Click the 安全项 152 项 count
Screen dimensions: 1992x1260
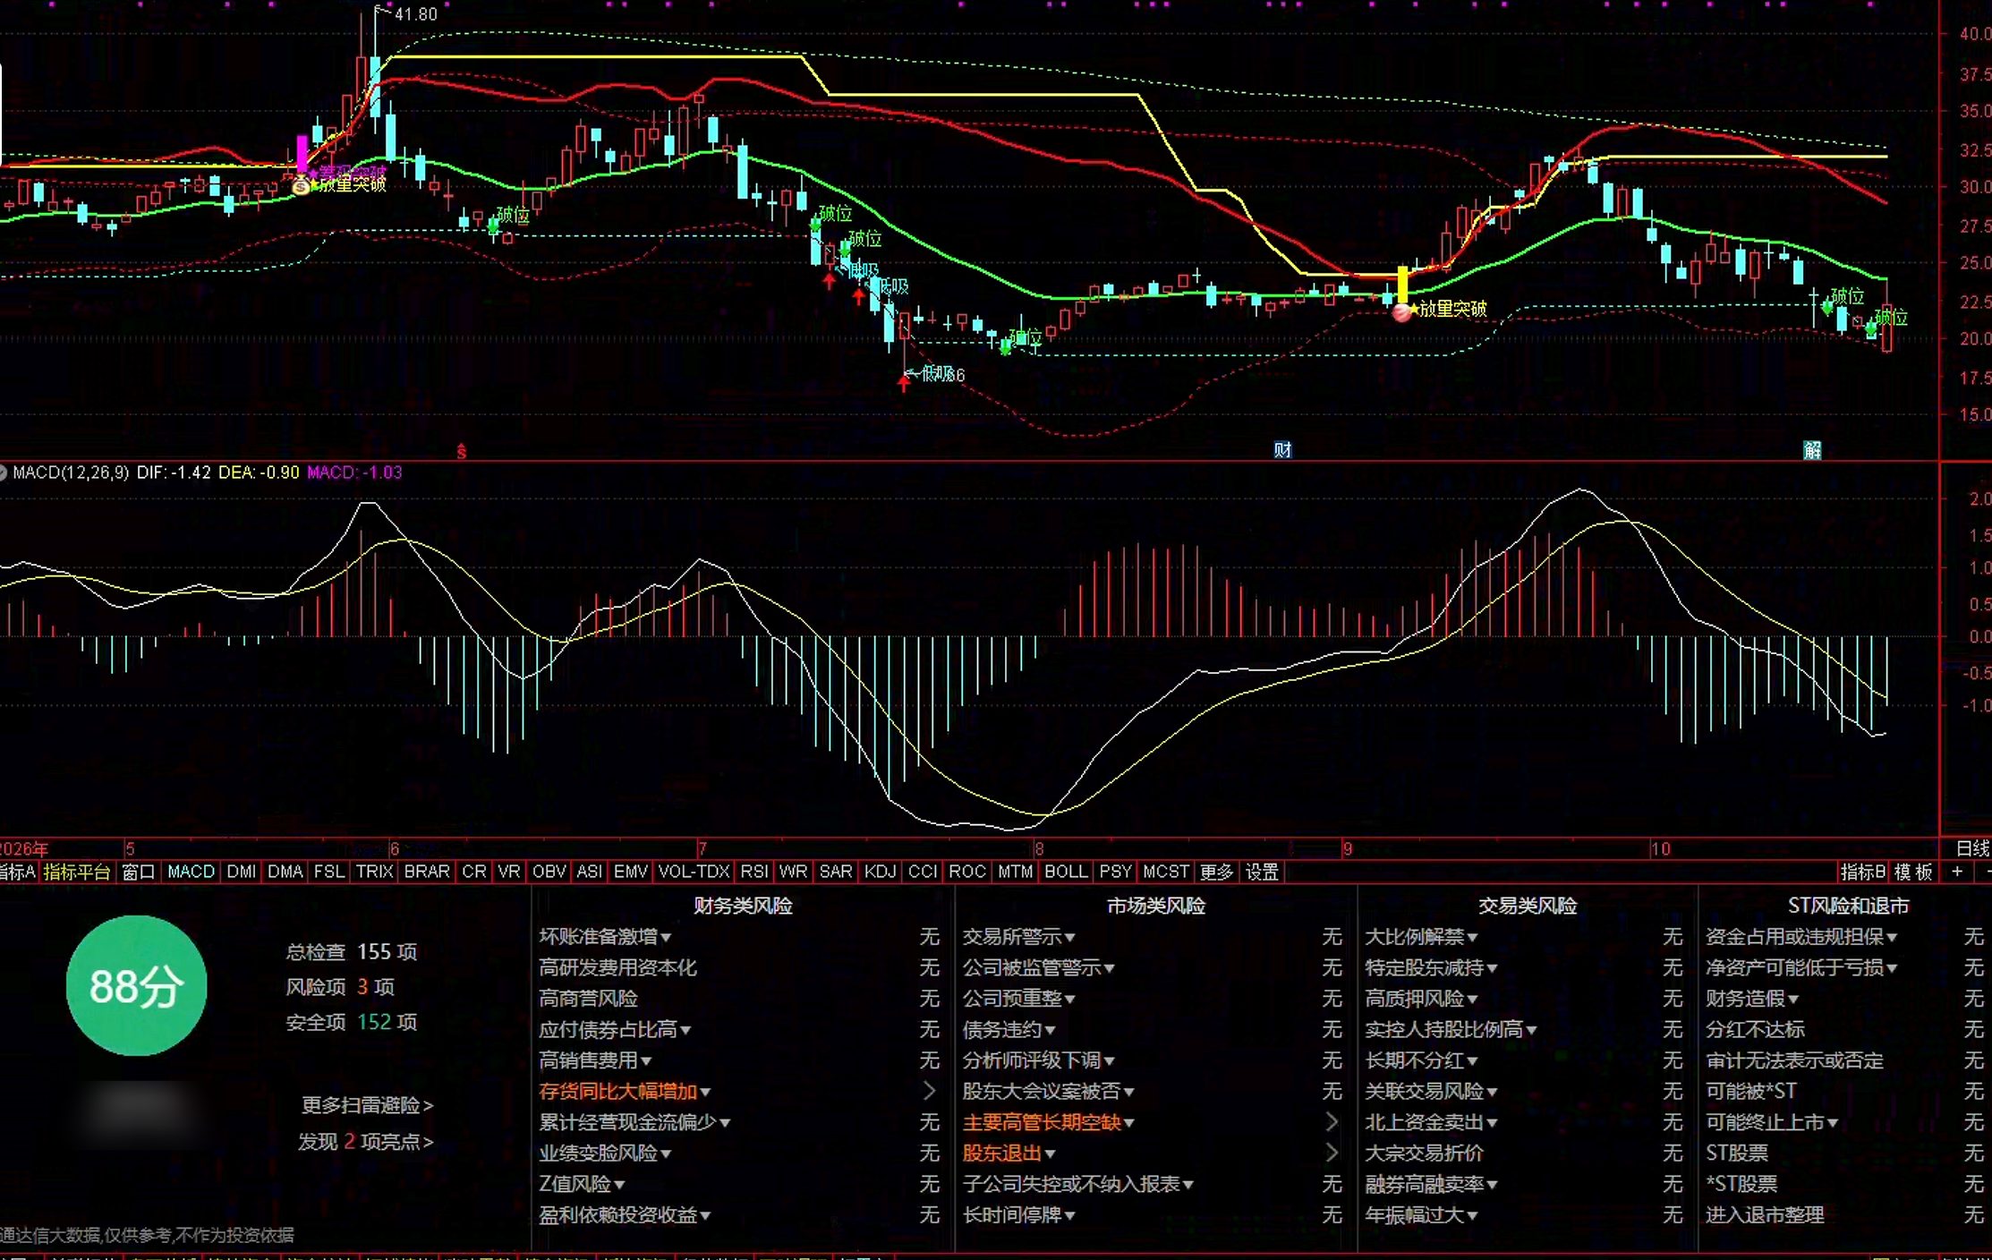click(352, 1022)
